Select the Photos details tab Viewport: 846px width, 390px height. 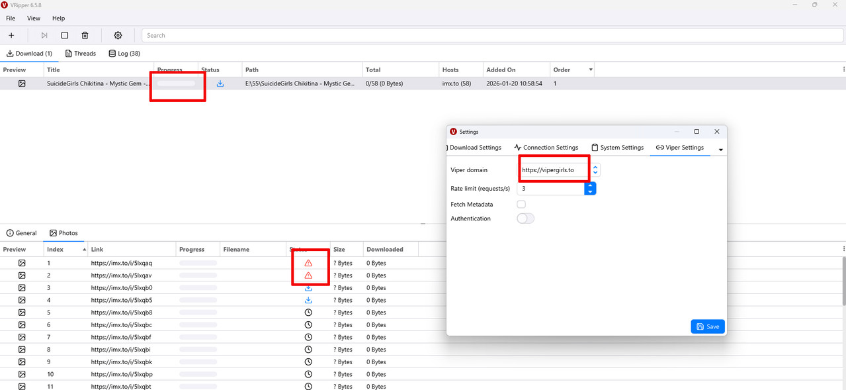click(x=63, y=233)
